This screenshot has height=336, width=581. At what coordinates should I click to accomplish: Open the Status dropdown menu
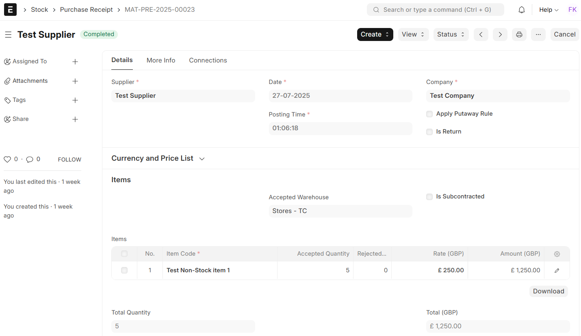tap(451, 34)
